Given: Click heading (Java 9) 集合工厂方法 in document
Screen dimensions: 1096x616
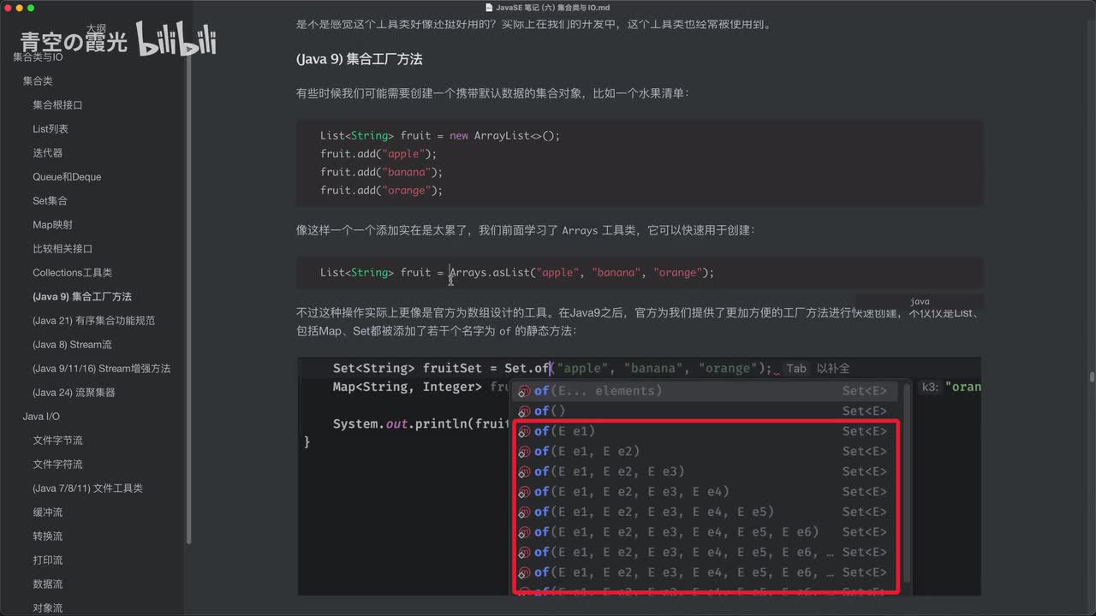Looking at the screenshot, I should pos(359,59).
